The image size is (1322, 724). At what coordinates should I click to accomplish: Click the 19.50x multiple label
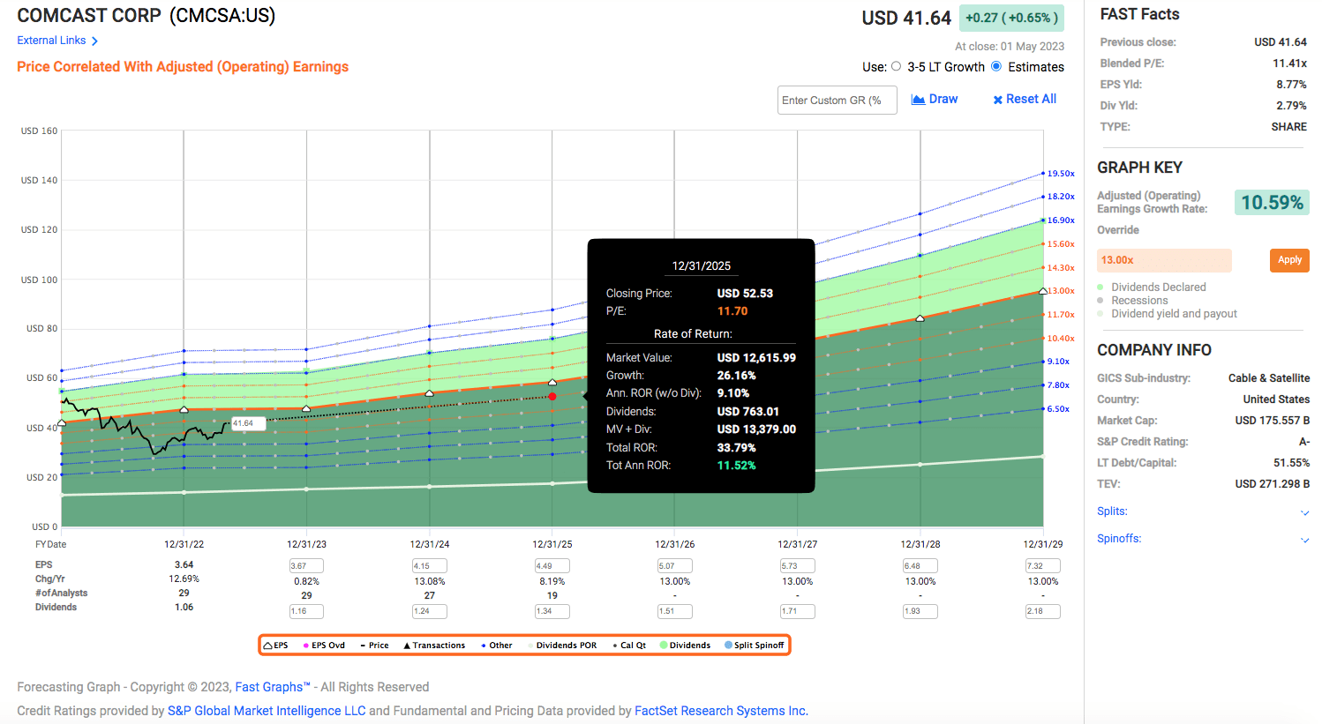[1061, 174]
